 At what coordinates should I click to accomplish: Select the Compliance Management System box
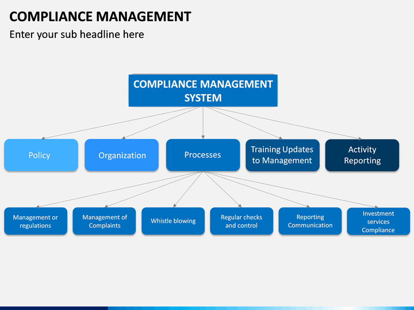[x=203, y=91]
